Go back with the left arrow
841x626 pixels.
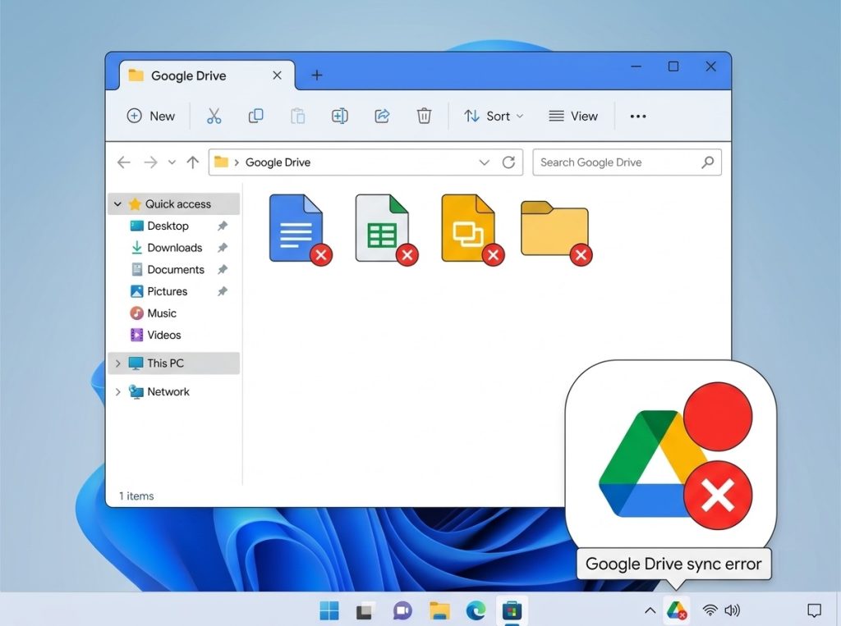point(124,162)
